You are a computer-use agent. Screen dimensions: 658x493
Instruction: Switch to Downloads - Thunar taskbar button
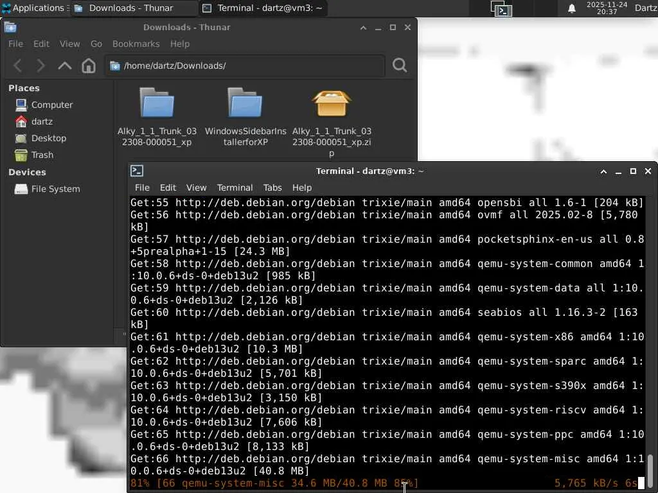click(134, 8)
